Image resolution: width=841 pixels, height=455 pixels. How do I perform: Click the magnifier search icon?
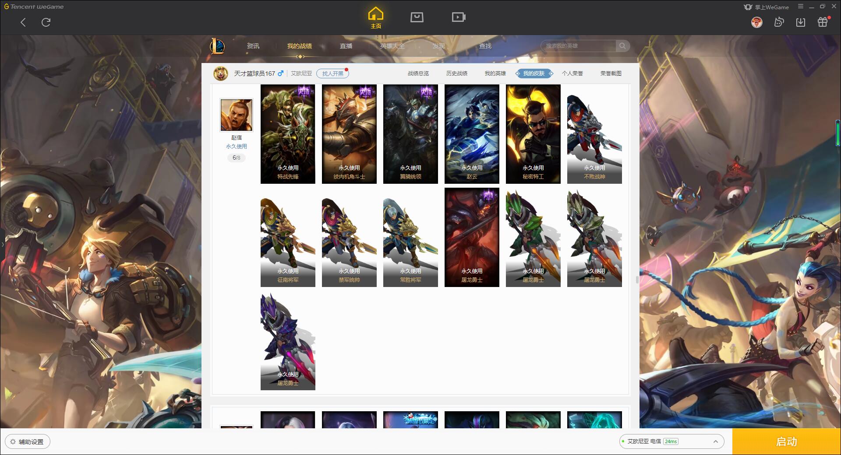[x=622, y=46]
